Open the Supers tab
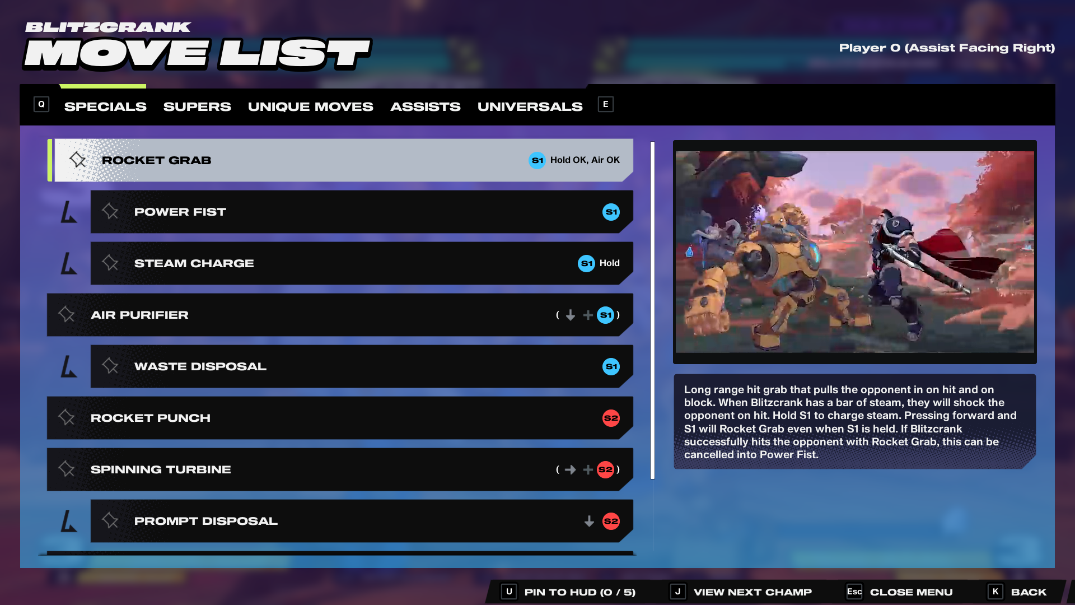The height and width of the screenshot is (605, 1075). [197, 106]
